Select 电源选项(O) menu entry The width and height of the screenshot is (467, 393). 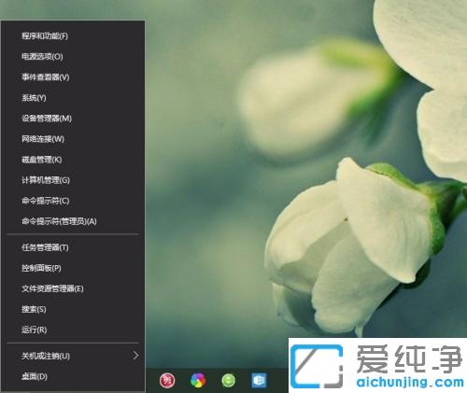click(x=73, y=57)
